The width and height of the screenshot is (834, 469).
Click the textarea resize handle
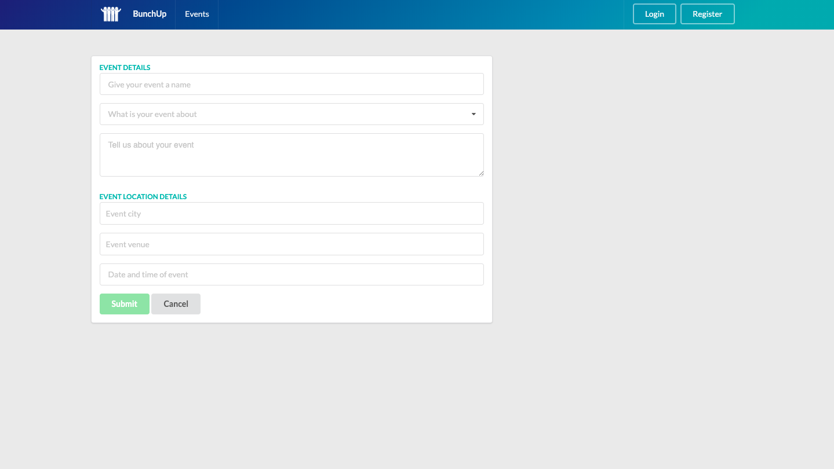pos(481,173)
